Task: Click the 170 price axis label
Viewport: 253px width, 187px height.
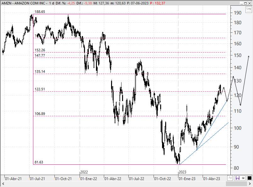Action: tap(238, 33)
